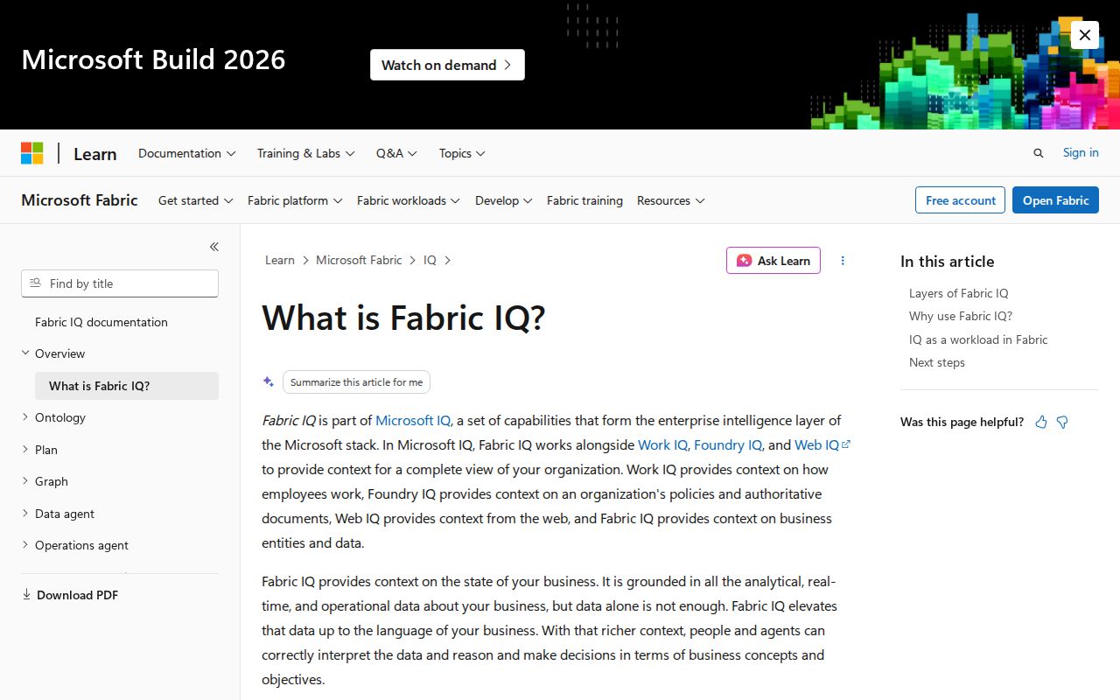Click the download arrow icon near Download PDF
Viewport: 1120px width, 700px height.
(x=26, y=595)
